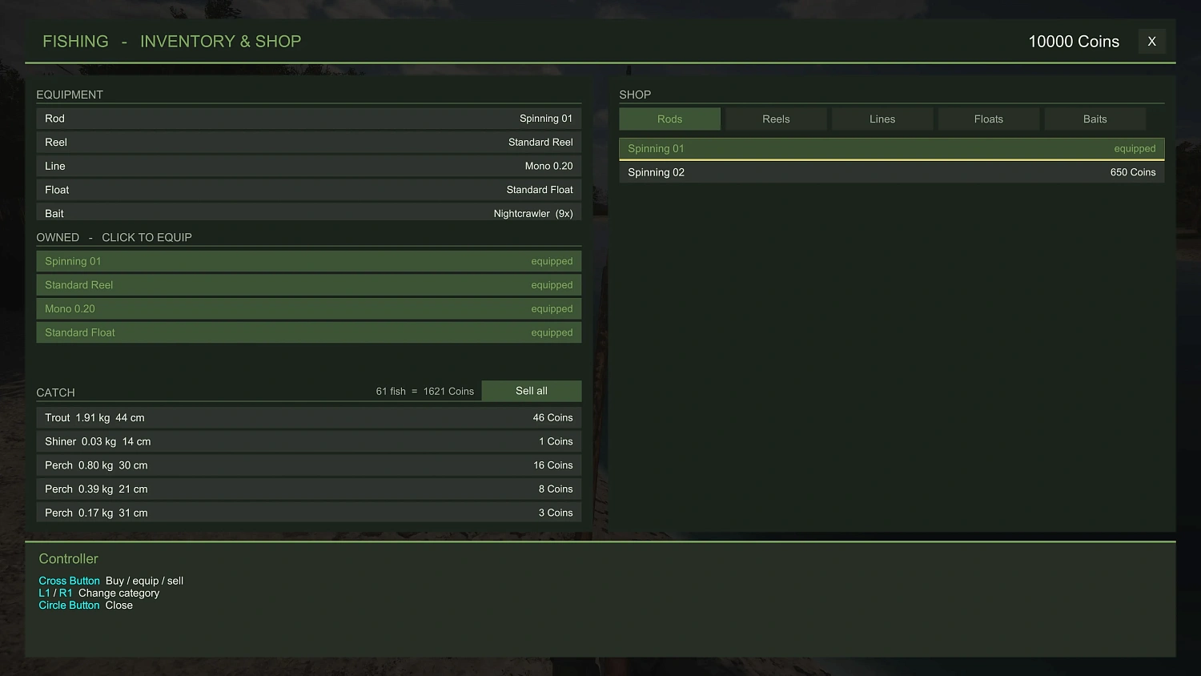The width and height of the screenshot is (1201, 676).
Task: Select Mono 0.20 in owned items
Action: 309,309
